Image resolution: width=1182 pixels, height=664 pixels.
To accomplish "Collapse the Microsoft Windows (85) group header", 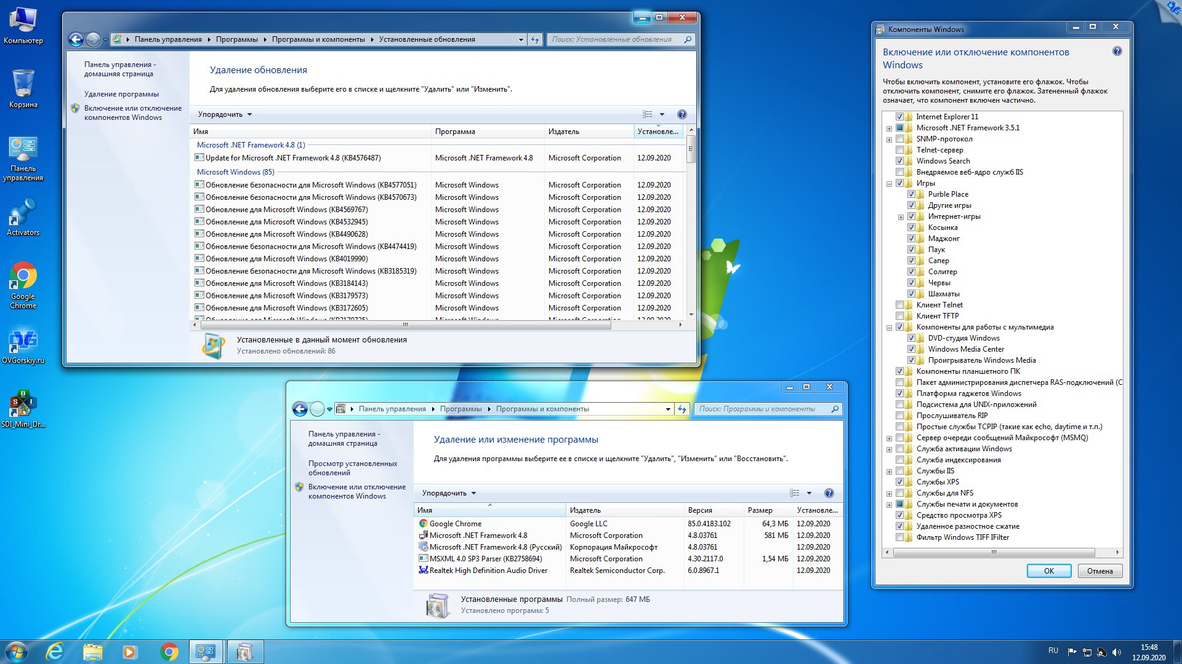I will [x=235, y=172].
